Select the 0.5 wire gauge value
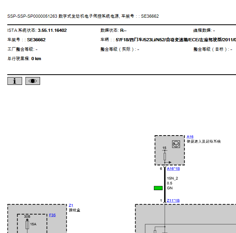Viewport: 236px width, 233px height. pos(170,183)
